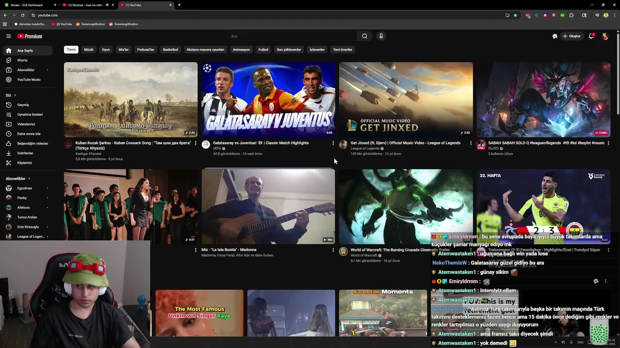Open YouTube Music in sidebar
Screen dimensions: 620x348
[x=28, y=79]
